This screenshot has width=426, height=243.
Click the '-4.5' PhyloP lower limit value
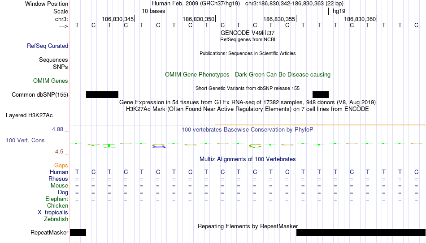click(58, 152)
